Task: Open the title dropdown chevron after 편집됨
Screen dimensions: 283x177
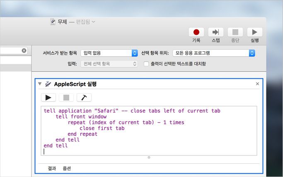Action: point(93,22)
